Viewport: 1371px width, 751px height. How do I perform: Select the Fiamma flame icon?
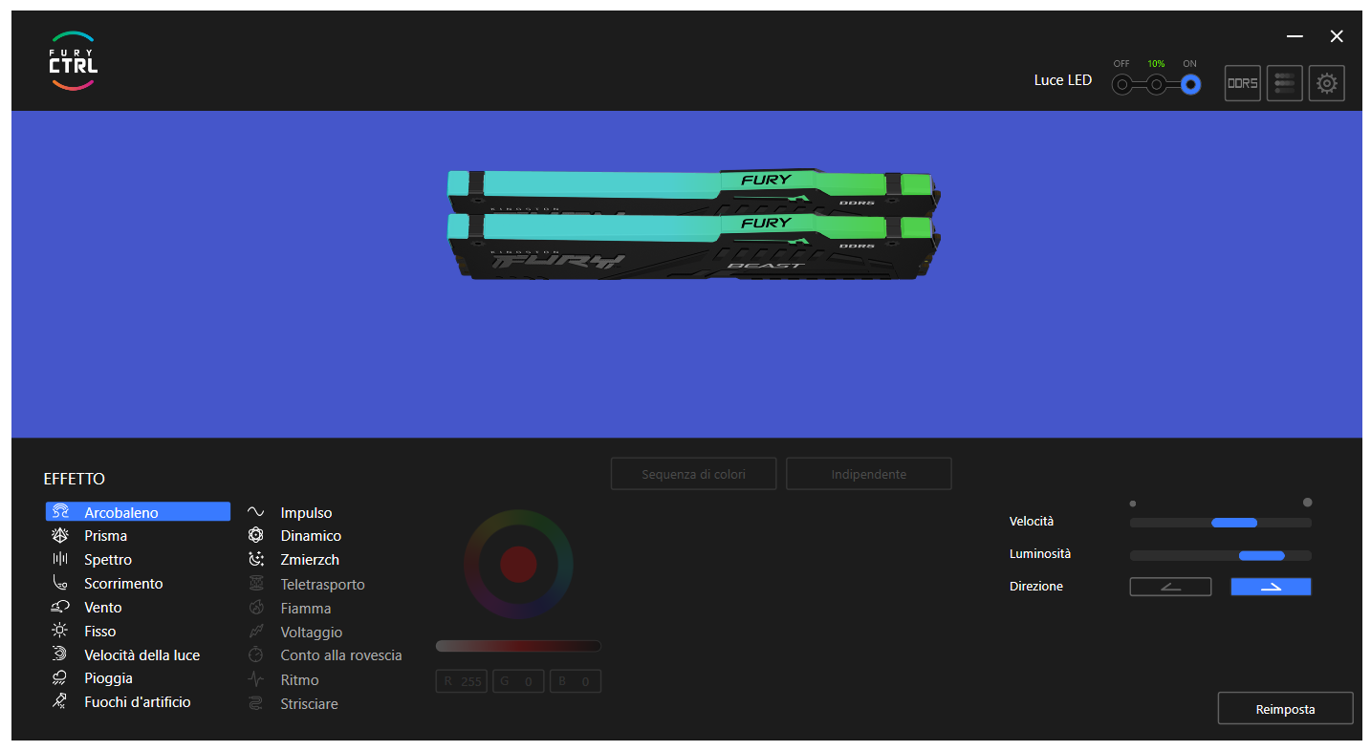(255, 608)
